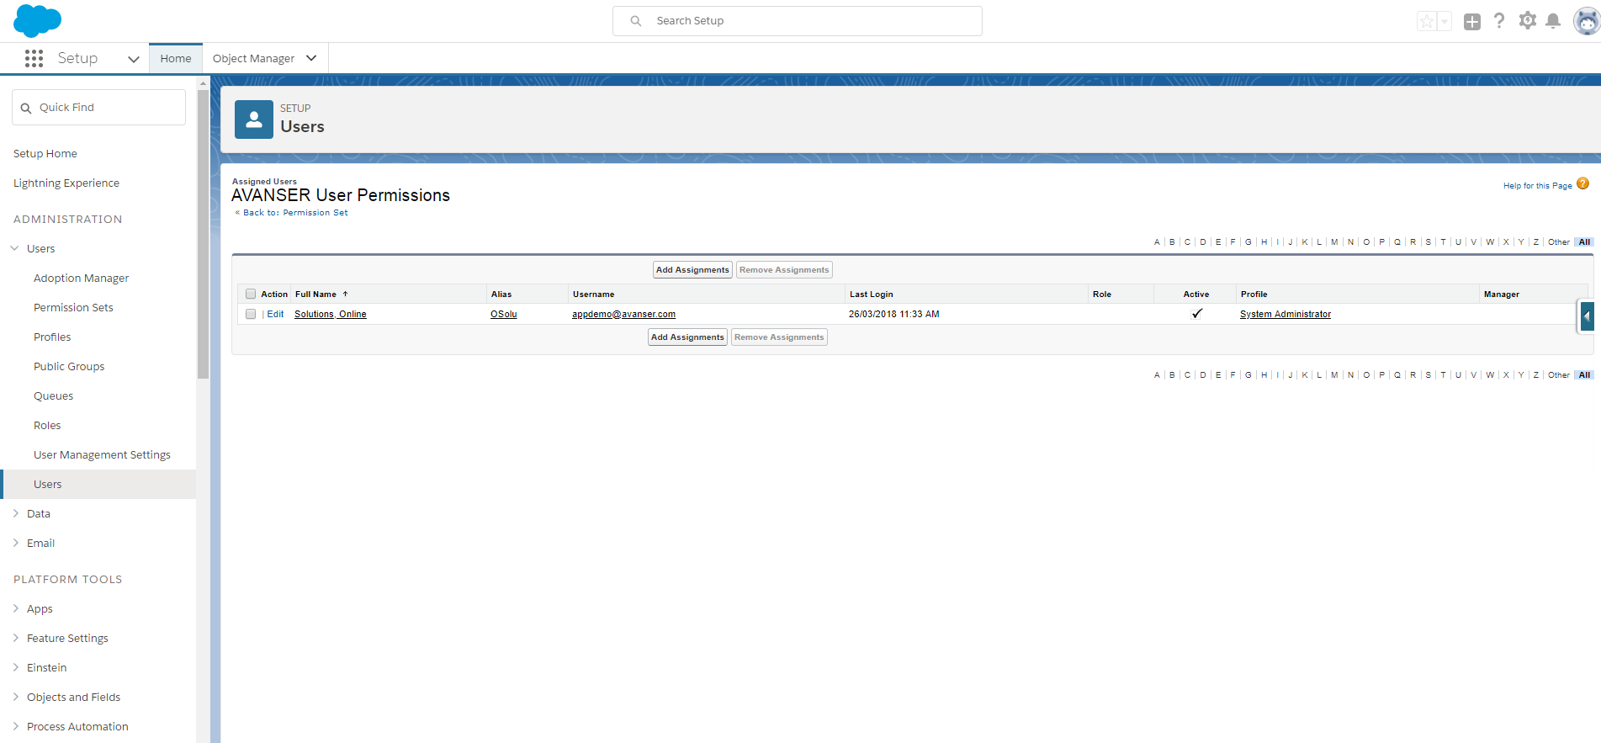
Task: Collapse the Users section in sidebar
Action: 15,248
